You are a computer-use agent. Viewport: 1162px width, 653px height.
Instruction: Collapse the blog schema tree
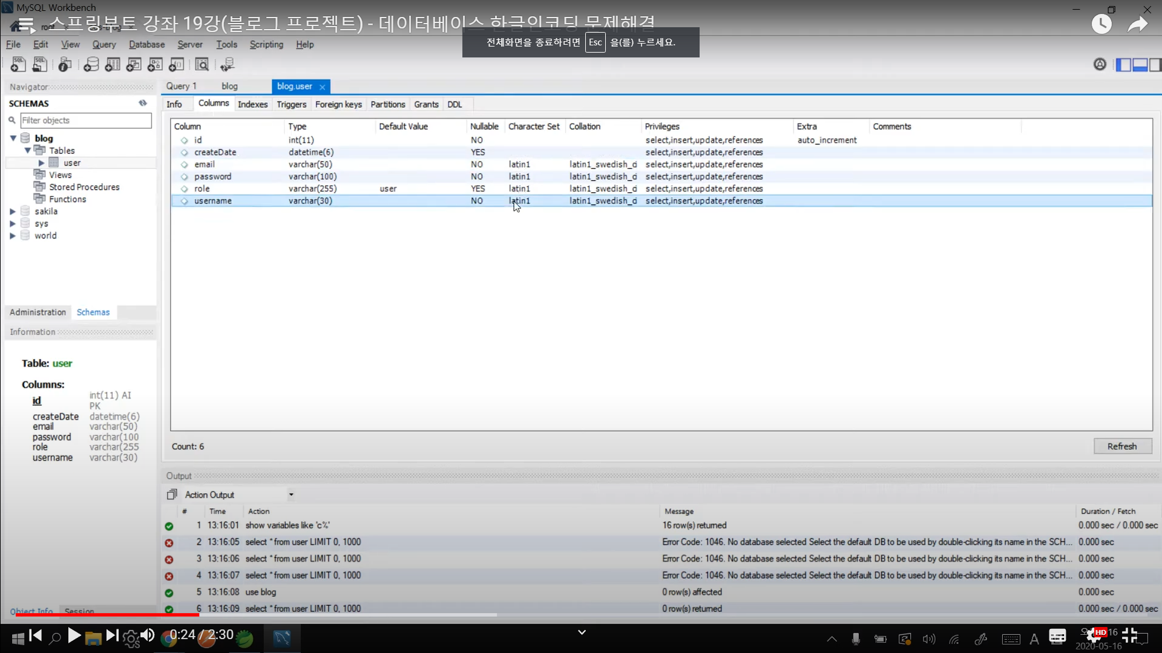13,138
